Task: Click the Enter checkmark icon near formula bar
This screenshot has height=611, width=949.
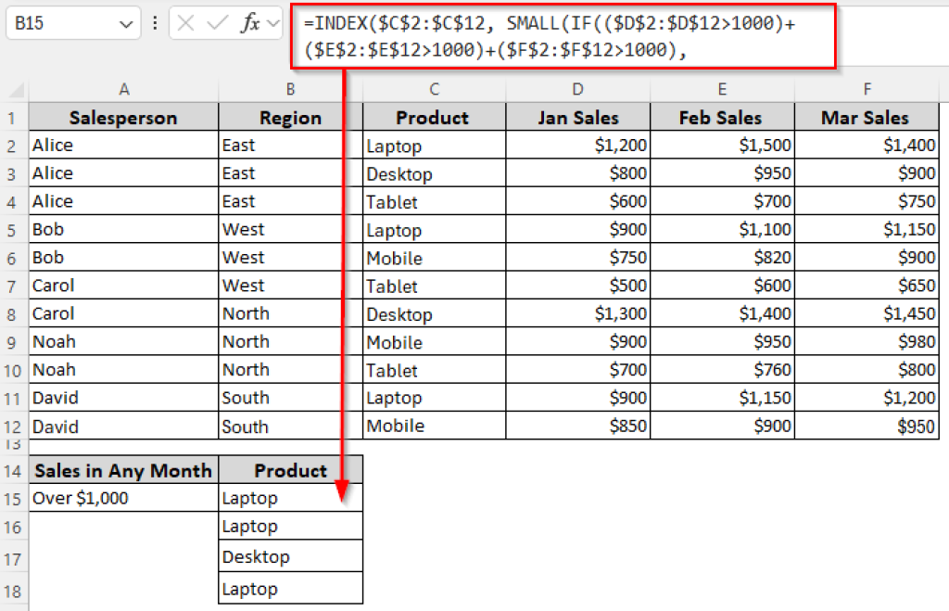Action: click(x=216, y=21)
